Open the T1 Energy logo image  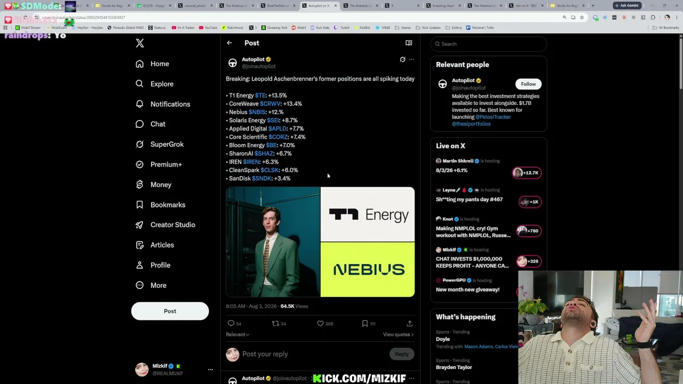(368, 214)
